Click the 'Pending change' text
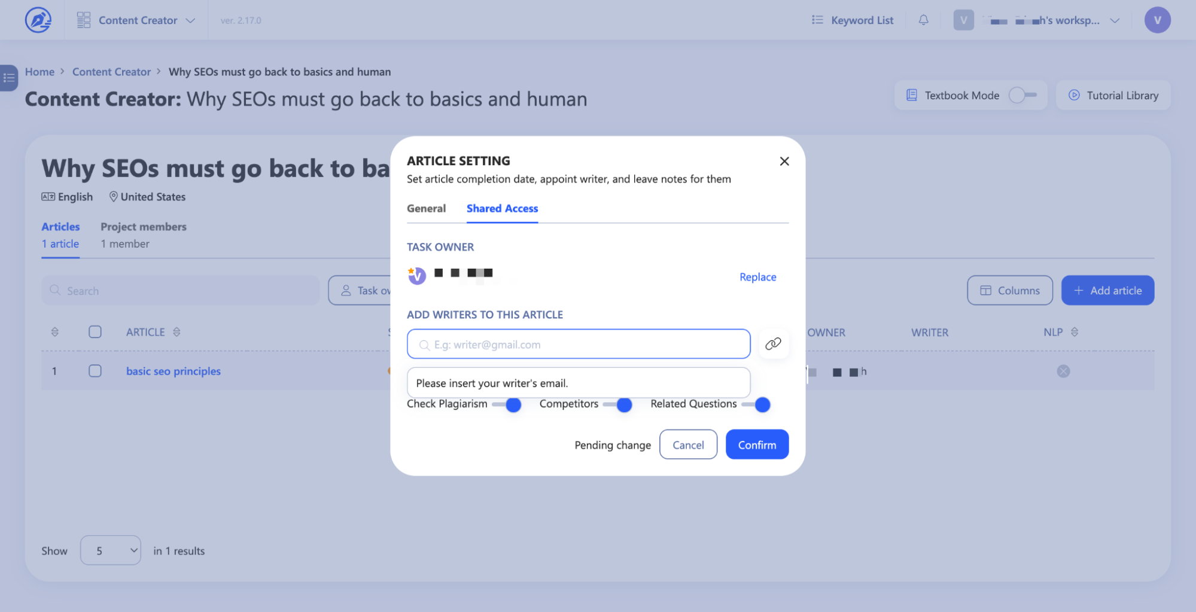This screenshot has width=1196, height=612. click(613, 445)
